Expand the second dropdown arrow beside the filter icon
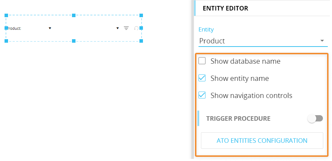332x161 pixels. click(118, 28)
